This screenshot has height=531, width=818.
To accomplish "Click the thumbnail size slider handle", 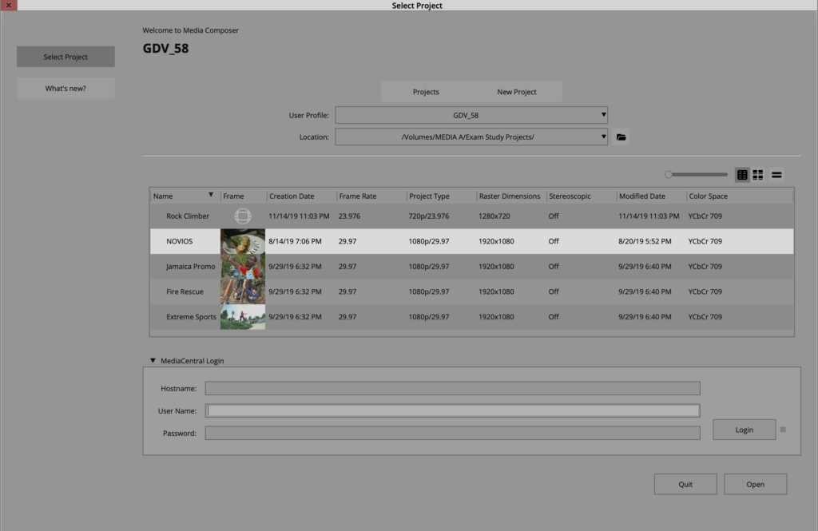I will coord(669,174).
